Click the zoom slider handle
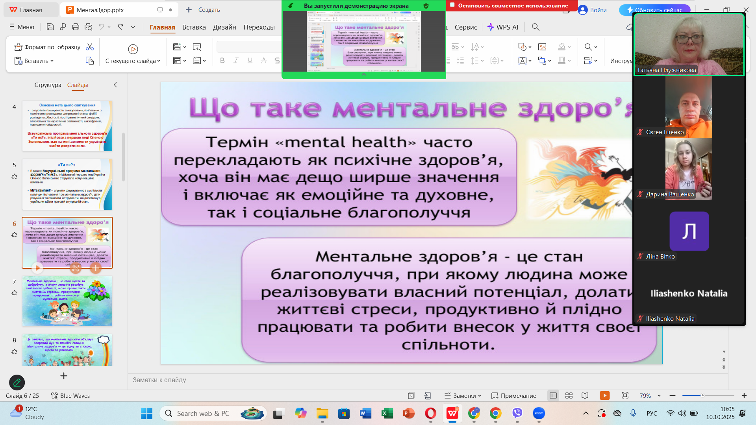Screen dimensions: 756x425 pos(702,395)
